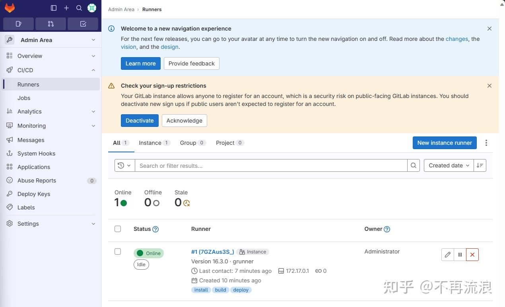The image size is (505, 307).
Task: Change sort order with the sort icon
Action: click(x=480, y=165)
